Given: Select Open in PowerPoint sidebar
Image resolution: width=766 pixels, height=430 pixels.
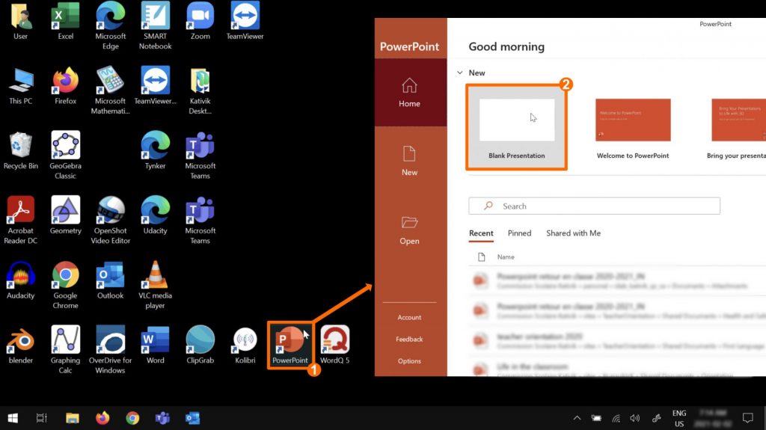Looking at the screenshot, I should (x=409, y=230).
